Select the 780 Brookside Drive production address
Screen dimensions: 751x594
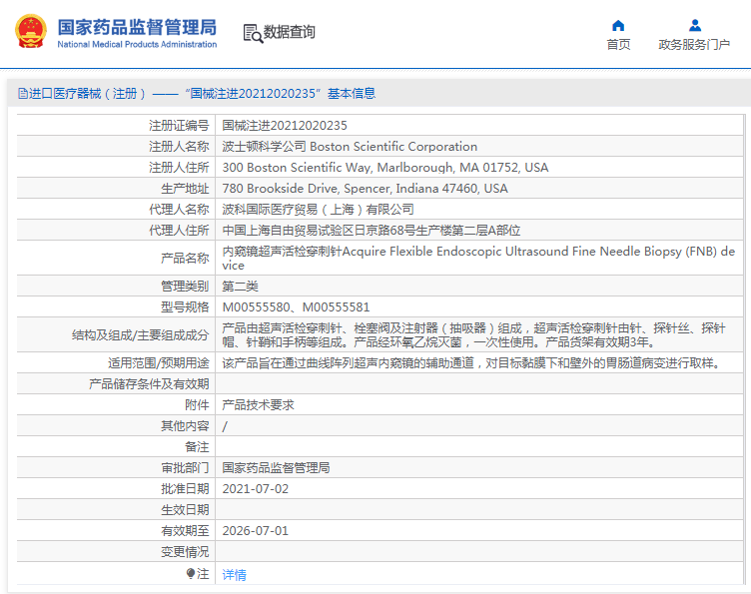(365, 189)
